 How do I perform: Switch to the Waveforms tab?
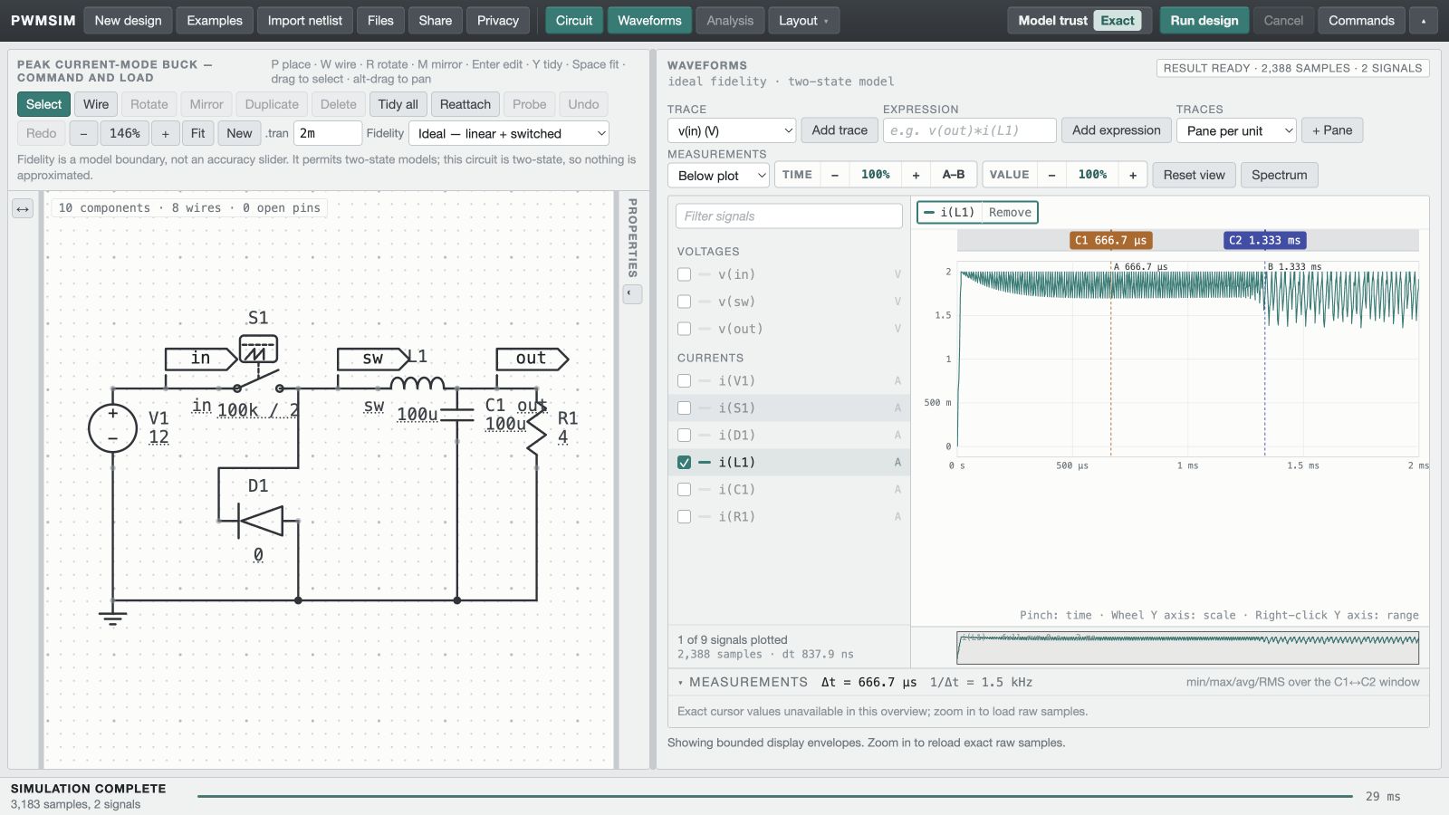coord(649,21)
